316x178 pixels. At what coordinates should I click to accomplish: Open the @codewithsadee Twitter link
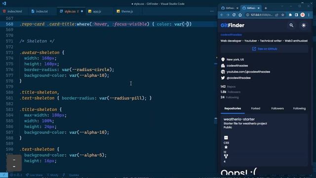click(x=238, y=78)
